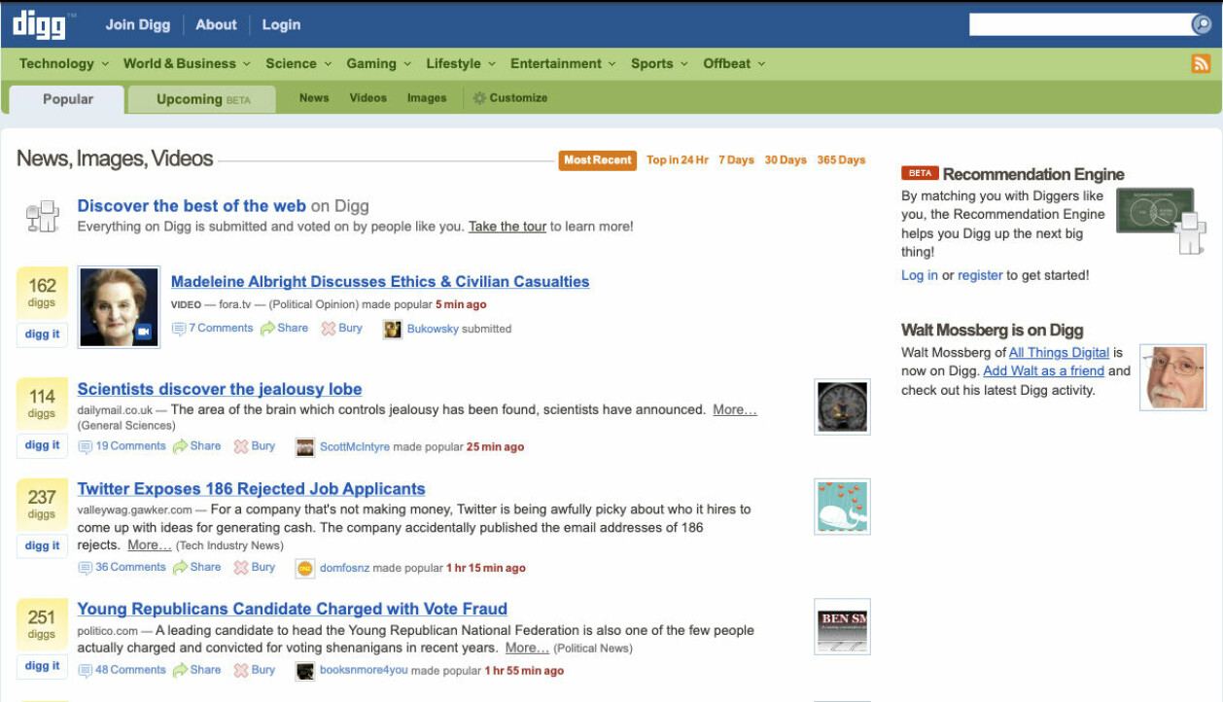Sort by 30 Days
Image resolution: width=1223 pixels, height=702 pixels.
tap(786, 160)
